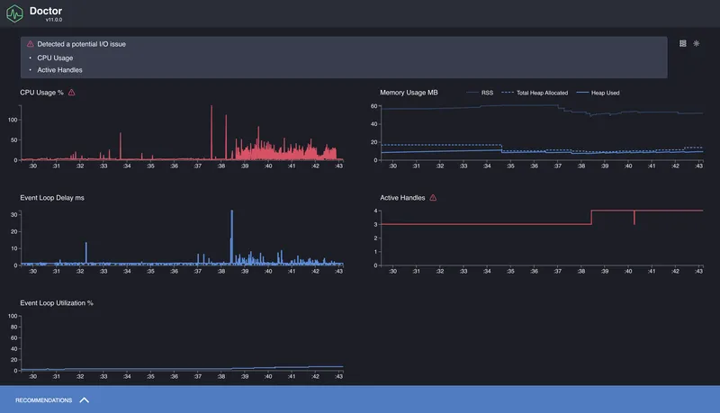Image resolution: width=720 pixels, height=413 pixels.
Task: Toggle the light/dark theme sun icon
Action: coord(697,43)
